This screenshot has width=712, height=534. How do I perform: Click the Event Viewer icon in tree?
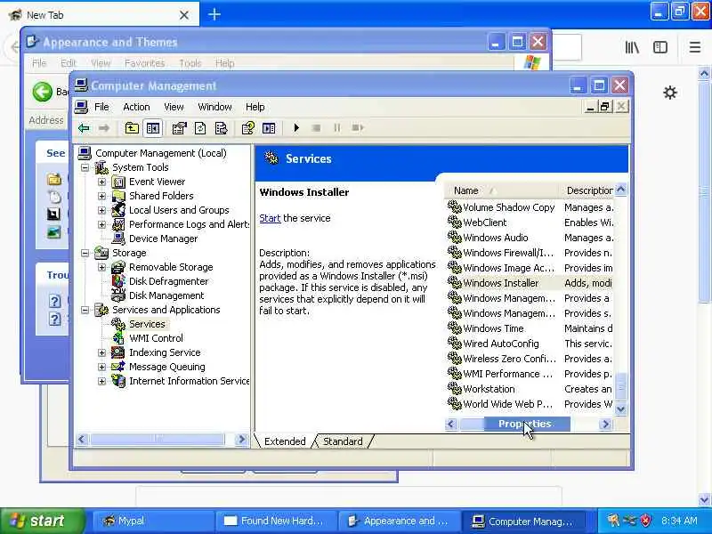pyautogui.click(x=118, y=182)
